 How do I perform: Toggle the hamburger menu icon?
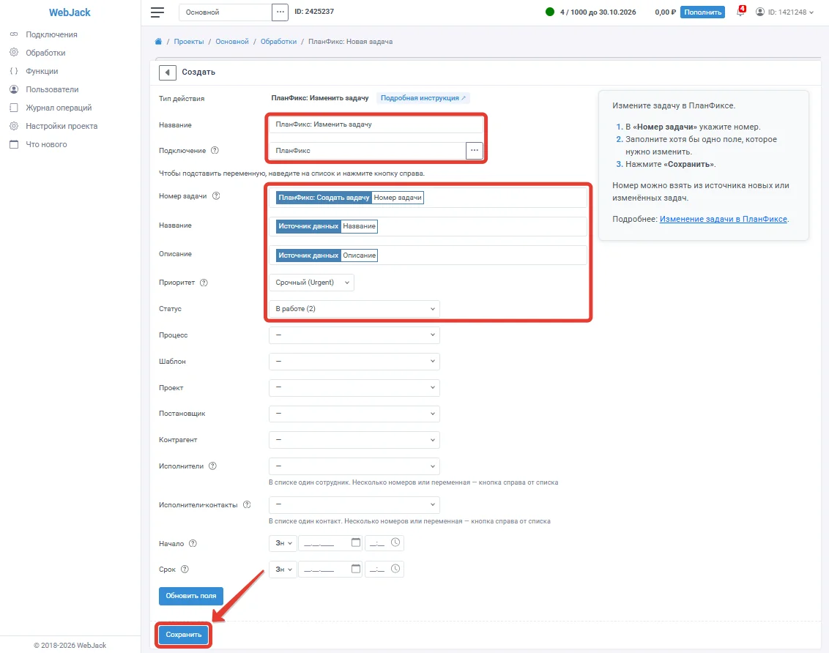[157, 12]
